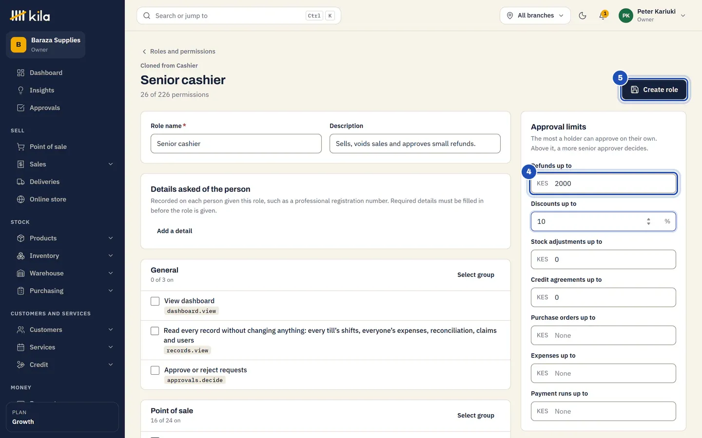Open the All branches dropdown

(535, 16)
